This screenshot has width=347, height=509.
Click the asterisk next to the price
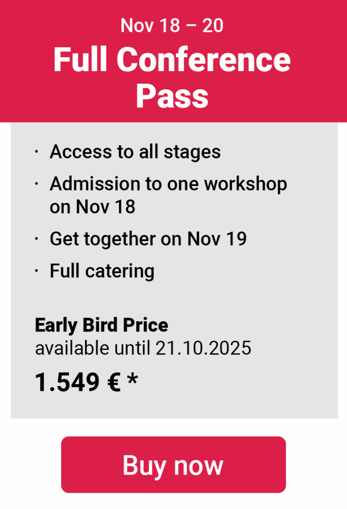click(132, 378)
